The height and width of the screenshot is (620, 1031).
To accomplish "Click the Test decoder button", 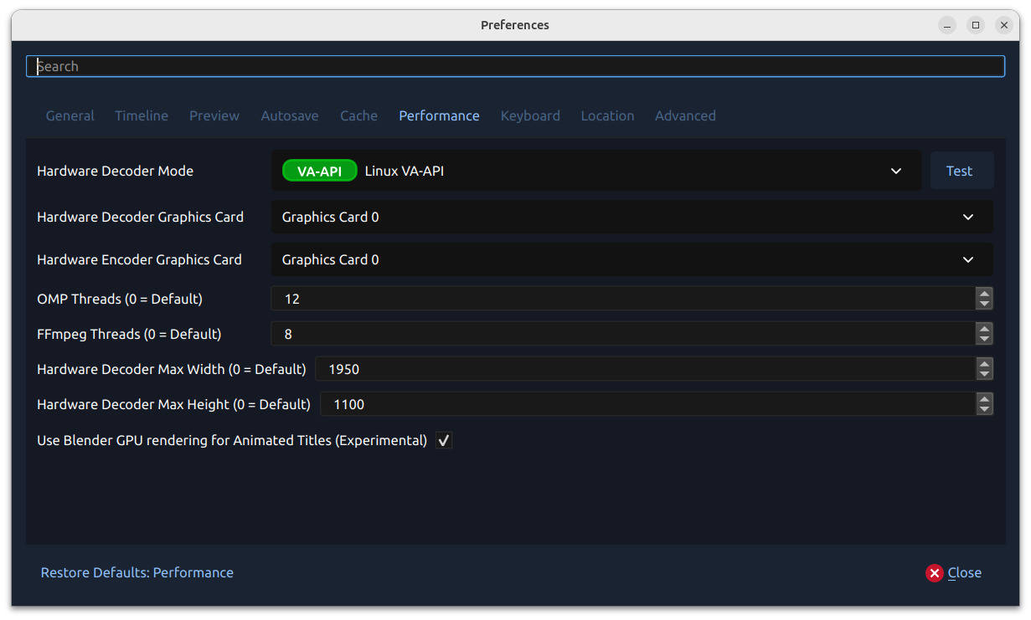I will tap(961, 171).
